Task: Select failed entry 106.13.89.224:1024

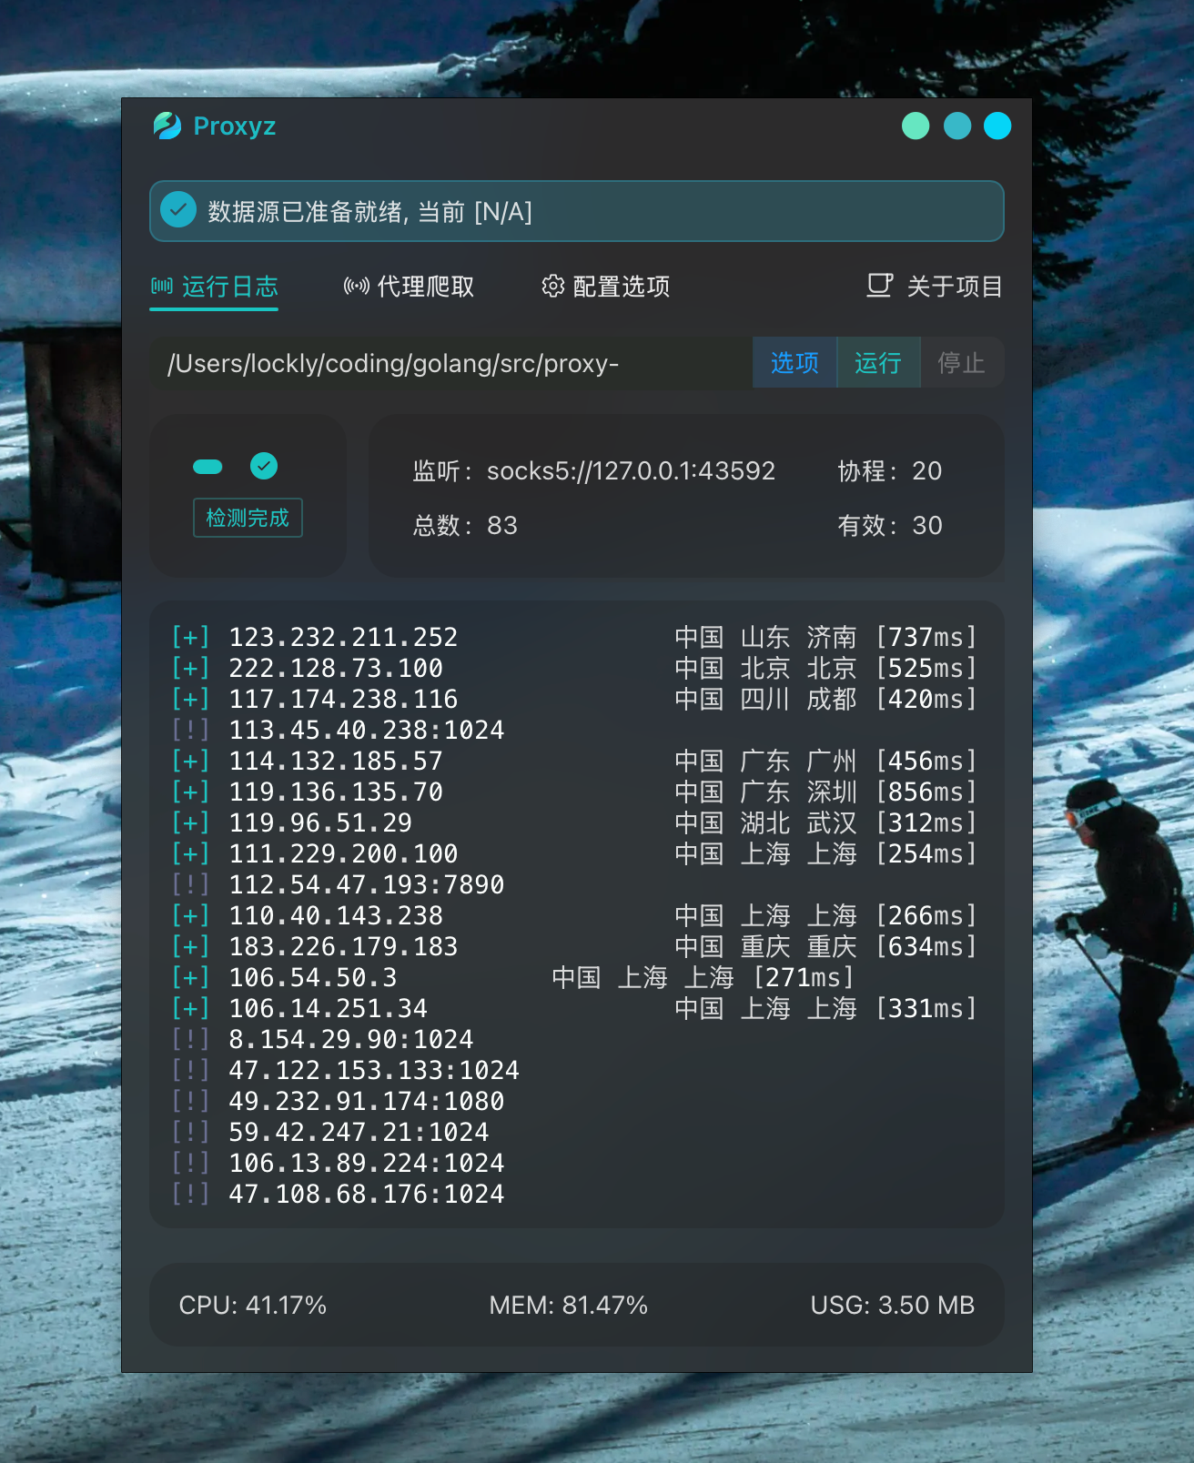Action: (x=338, y=1163)
